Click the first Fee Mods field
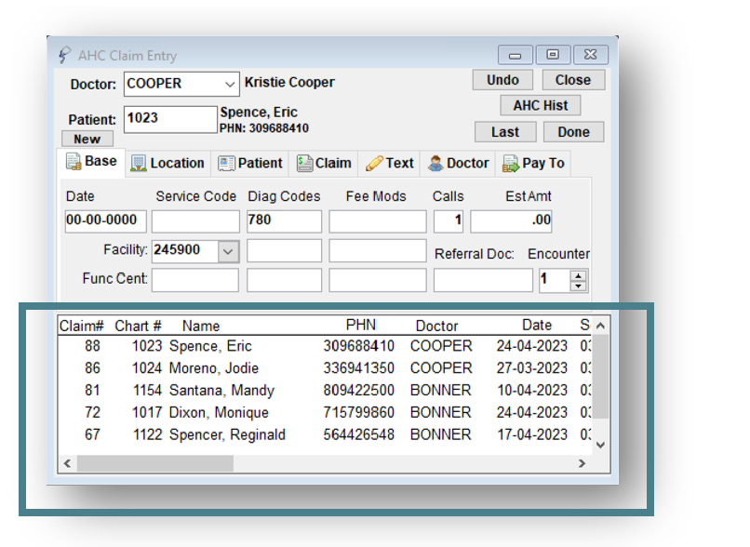Image resolution: width=750 pixels, height=547 pixels. click(378, 221)
